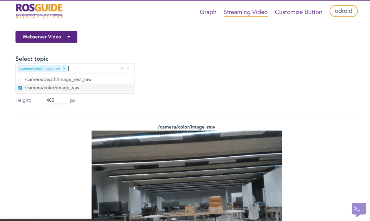The image size is (370, 221).
Task: Collapse the topic list with the chevron
Action: pyautogui.click(x=128, y=68)
